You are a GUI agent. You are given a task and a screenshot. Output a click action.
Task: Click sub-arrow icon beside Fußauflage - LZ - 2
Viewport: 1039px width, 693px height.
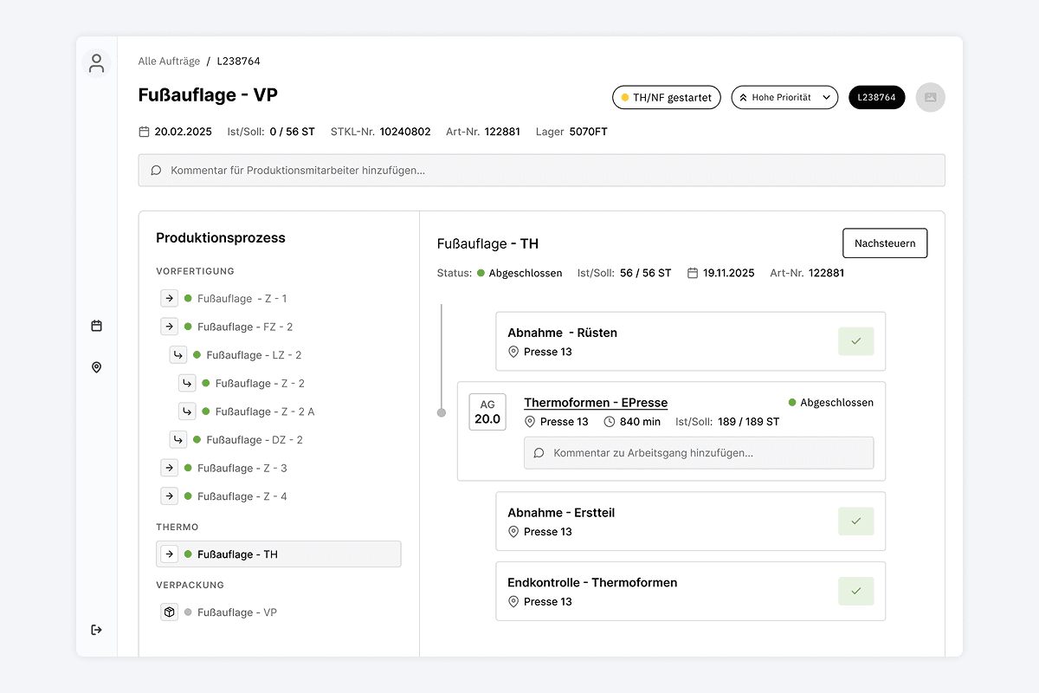[177, 355]
